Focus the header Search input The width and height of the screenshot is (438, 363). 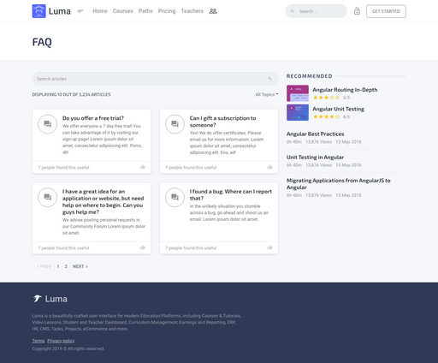coord(317,11)
